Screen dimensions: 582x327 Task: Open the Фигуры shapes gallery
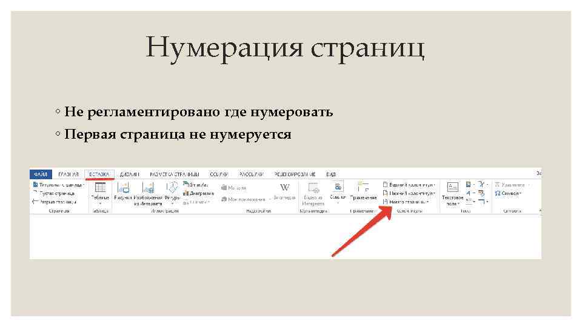pyautogui.click(x=172, y=193)
